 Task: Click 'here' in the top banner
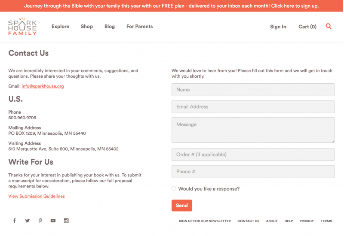[289, 6]
